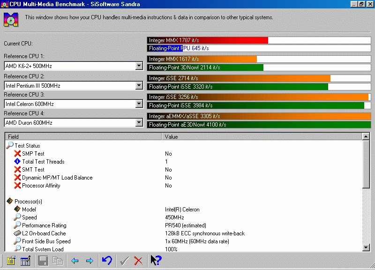Click the floppy disk Save icon
The width and height of the screenshot is (375, 270).
[43, 261]
